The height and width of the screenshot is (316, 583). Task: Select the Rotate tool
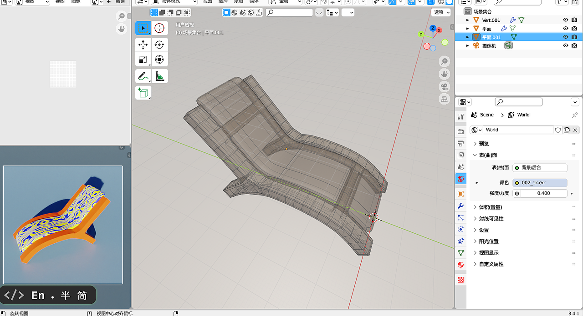(x=159, y=45)
